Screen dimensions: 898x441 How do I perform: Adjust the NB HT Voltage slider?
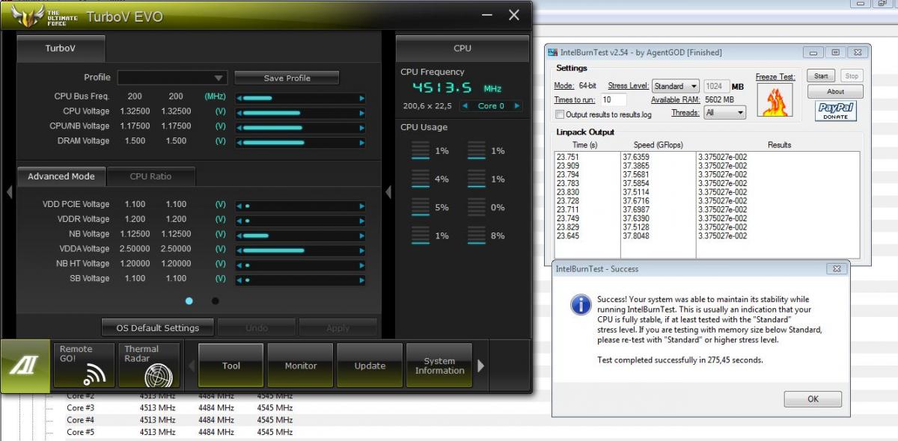click(x=301, y=265)
